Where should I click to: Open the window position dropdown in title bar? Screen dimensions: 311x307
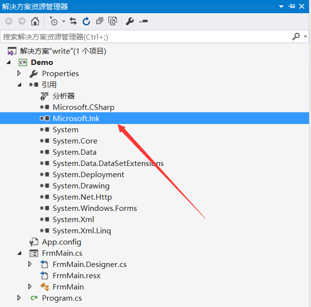pyautogui.click(x=281, y=6)
